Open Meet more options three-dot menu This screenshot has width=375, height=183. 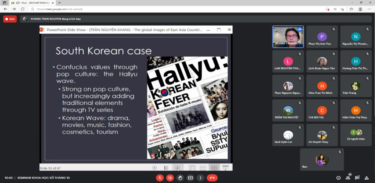200,178
